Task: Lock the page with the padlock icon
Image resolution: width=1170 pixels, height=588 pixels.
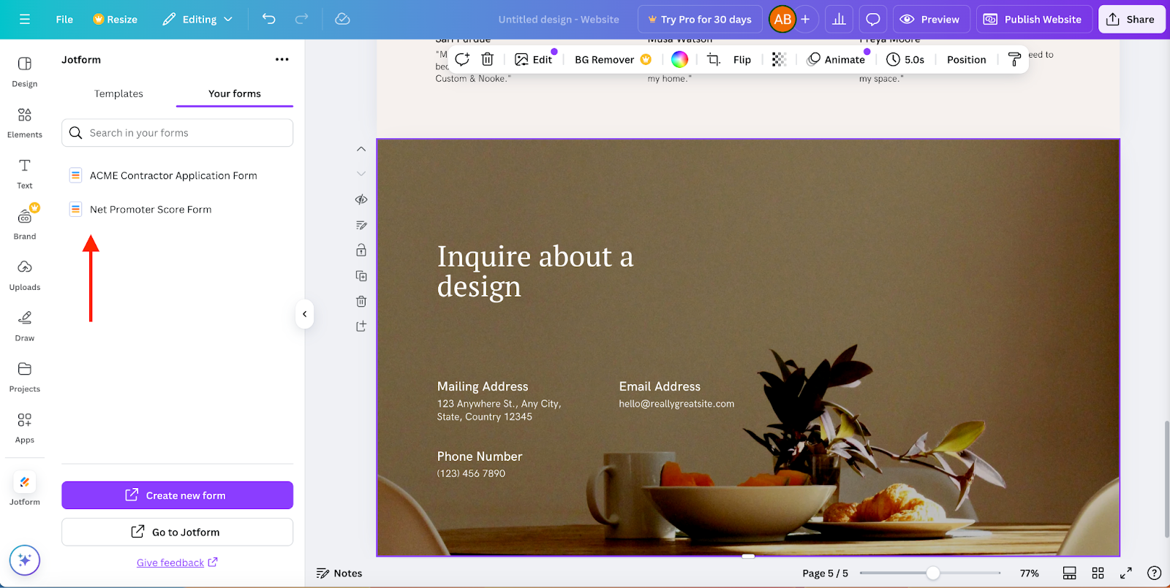Action: click(361, 251)
